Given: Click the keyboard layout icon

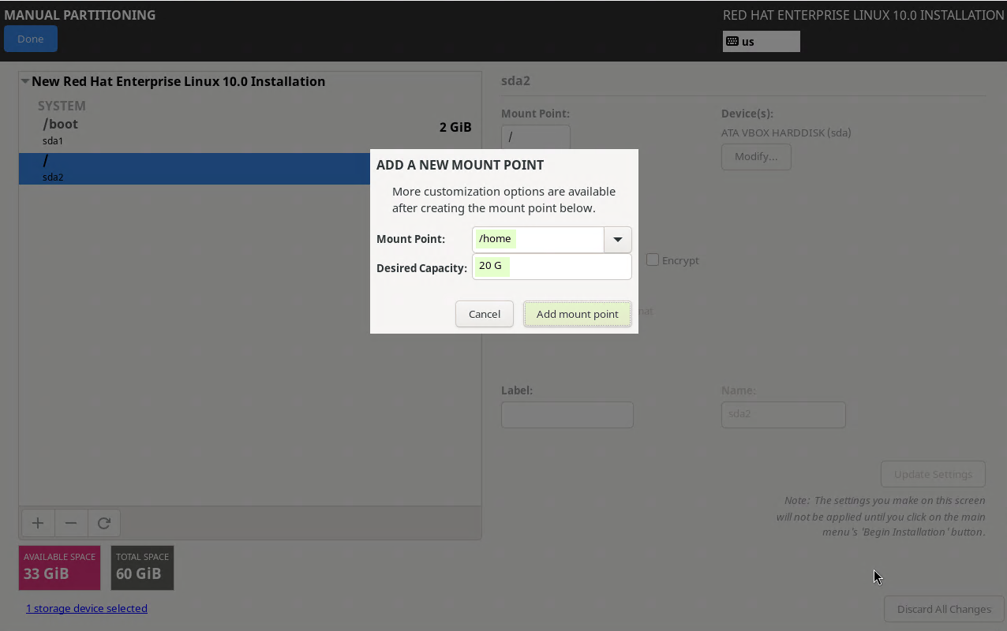Looking at the screenshot, I should pos(732,42).
